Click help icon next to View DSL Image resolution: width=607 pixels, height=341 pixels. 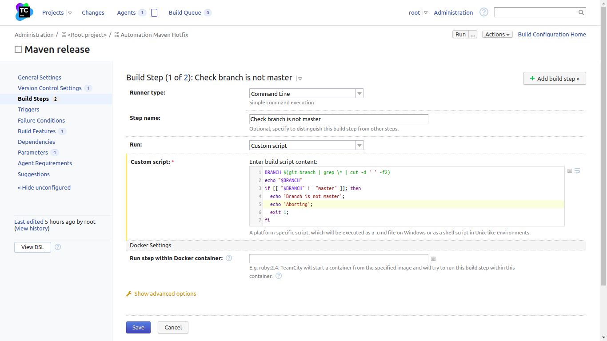(x=58, y=247)
